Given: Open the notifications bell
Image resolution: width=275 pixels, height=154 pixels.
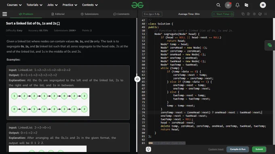Looking at the screenshot, I should (x=237, y=5).
